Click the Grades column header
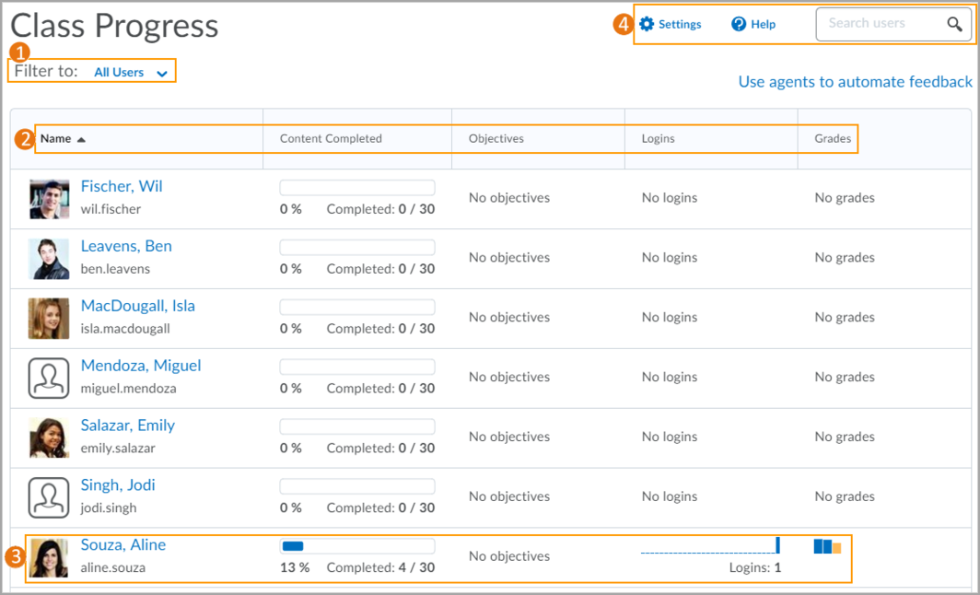The height and width of the screenshot is (595, 980). click(x=833, y=139)
